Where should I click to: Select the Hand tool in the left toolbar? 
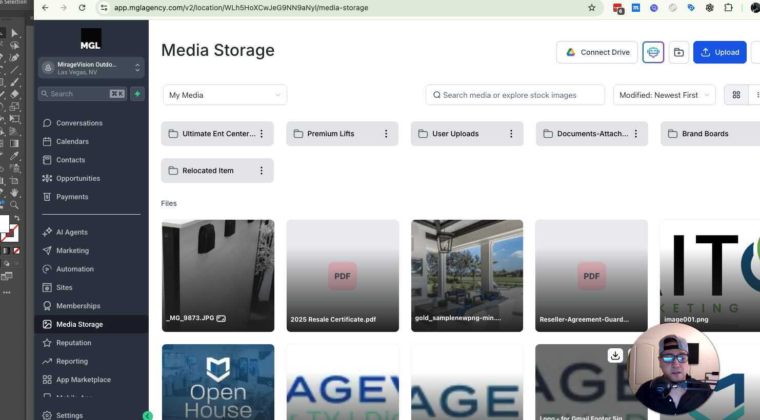(14, 193)
